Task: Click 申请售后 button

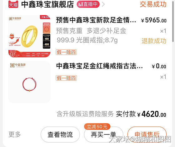Action: coord(147,134)
